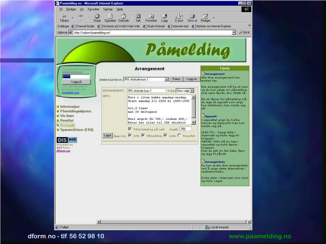Click the Oppdater refresh icon

pos(110,16)
